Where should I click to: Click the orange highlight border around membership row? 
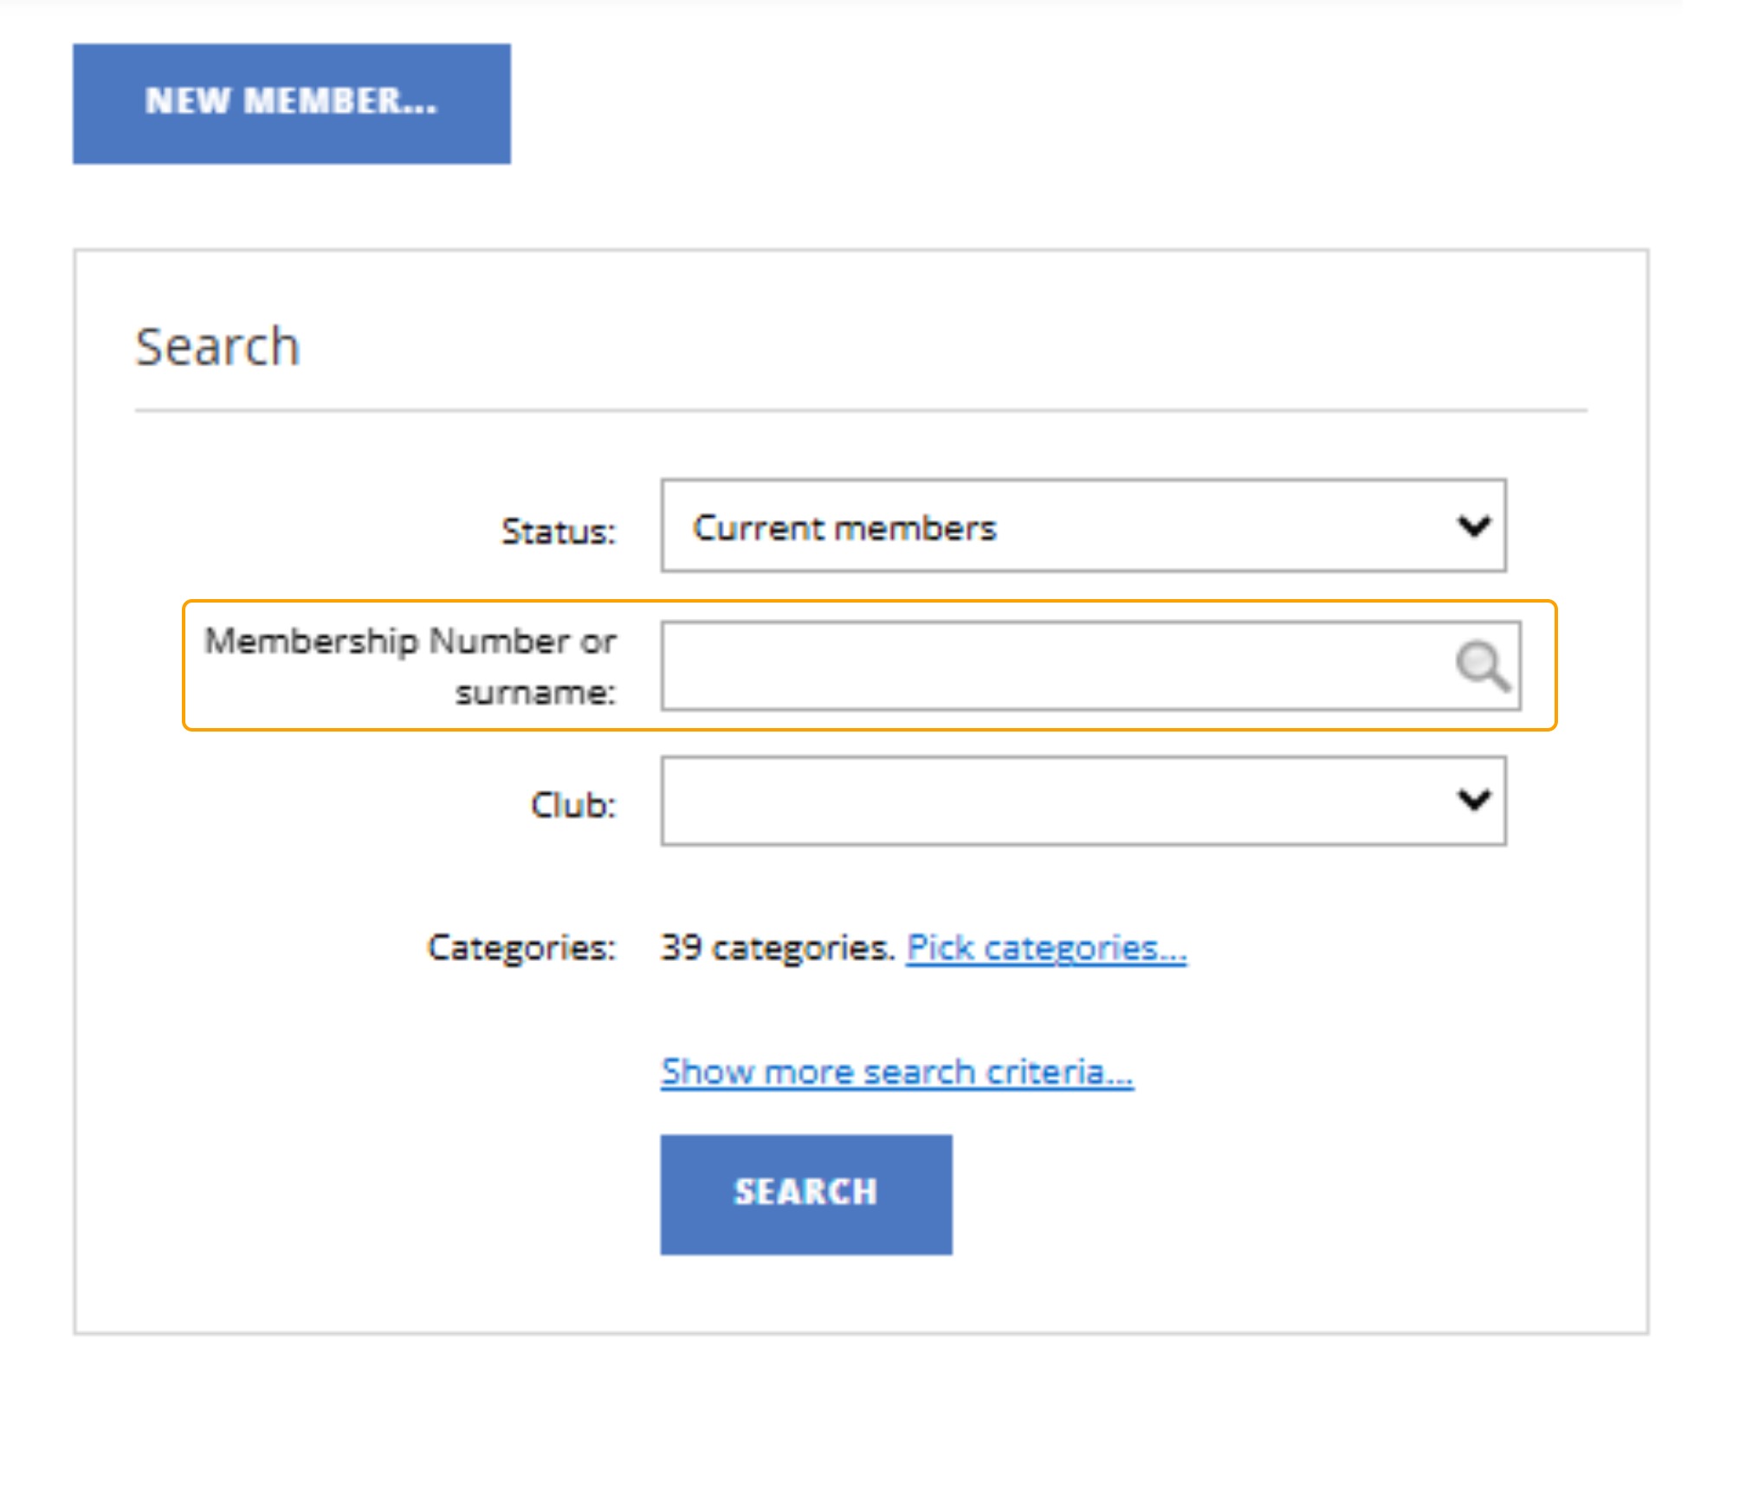(866, 602)
